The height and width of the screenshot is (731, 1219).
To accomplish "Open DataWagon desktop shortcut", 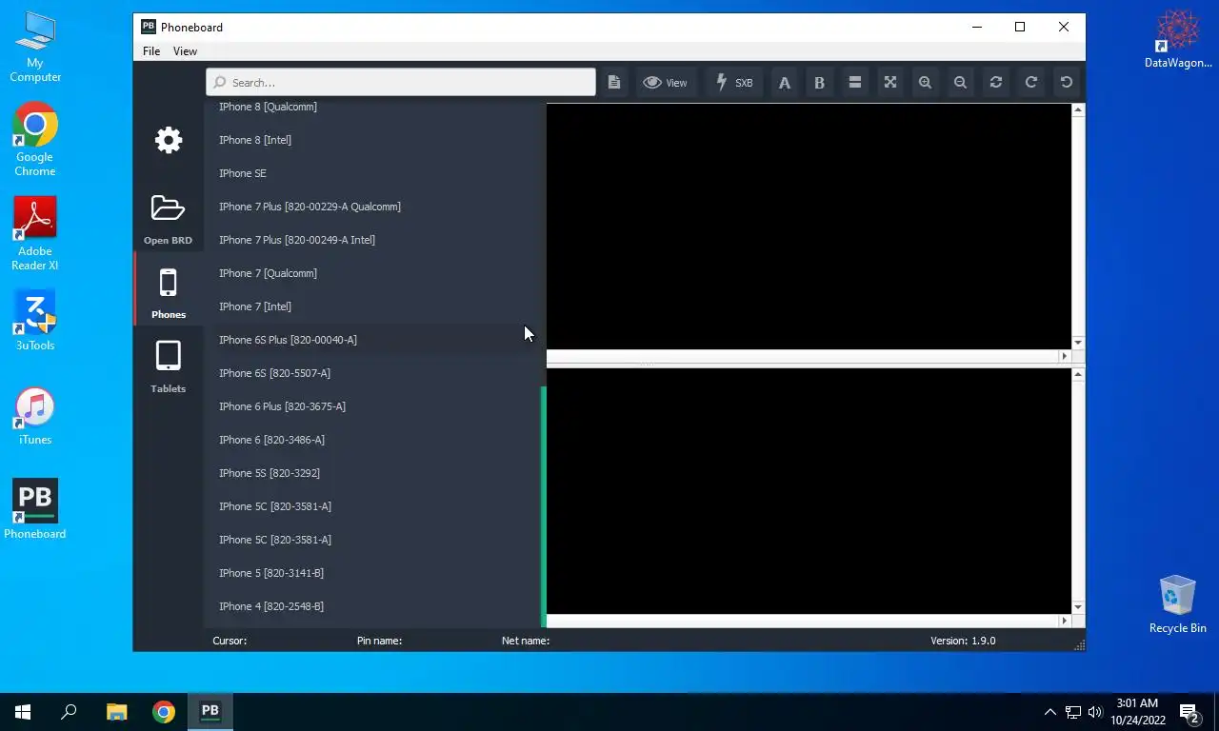I will [1178, 40].
